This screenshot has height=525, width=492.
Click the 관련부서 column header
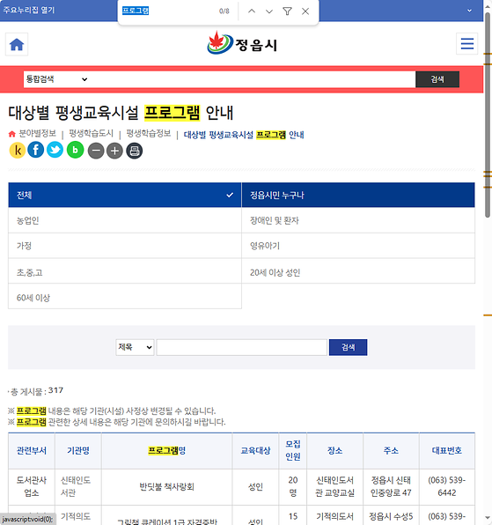(x=32, y=451)
